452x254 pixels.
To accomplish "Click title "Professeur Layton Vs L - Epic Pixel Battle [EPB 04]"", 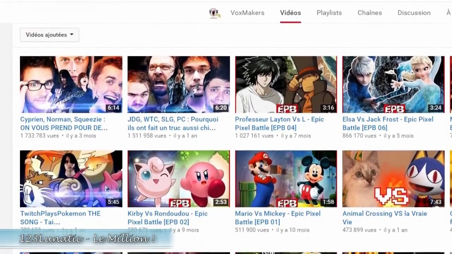I will (279, 123).
